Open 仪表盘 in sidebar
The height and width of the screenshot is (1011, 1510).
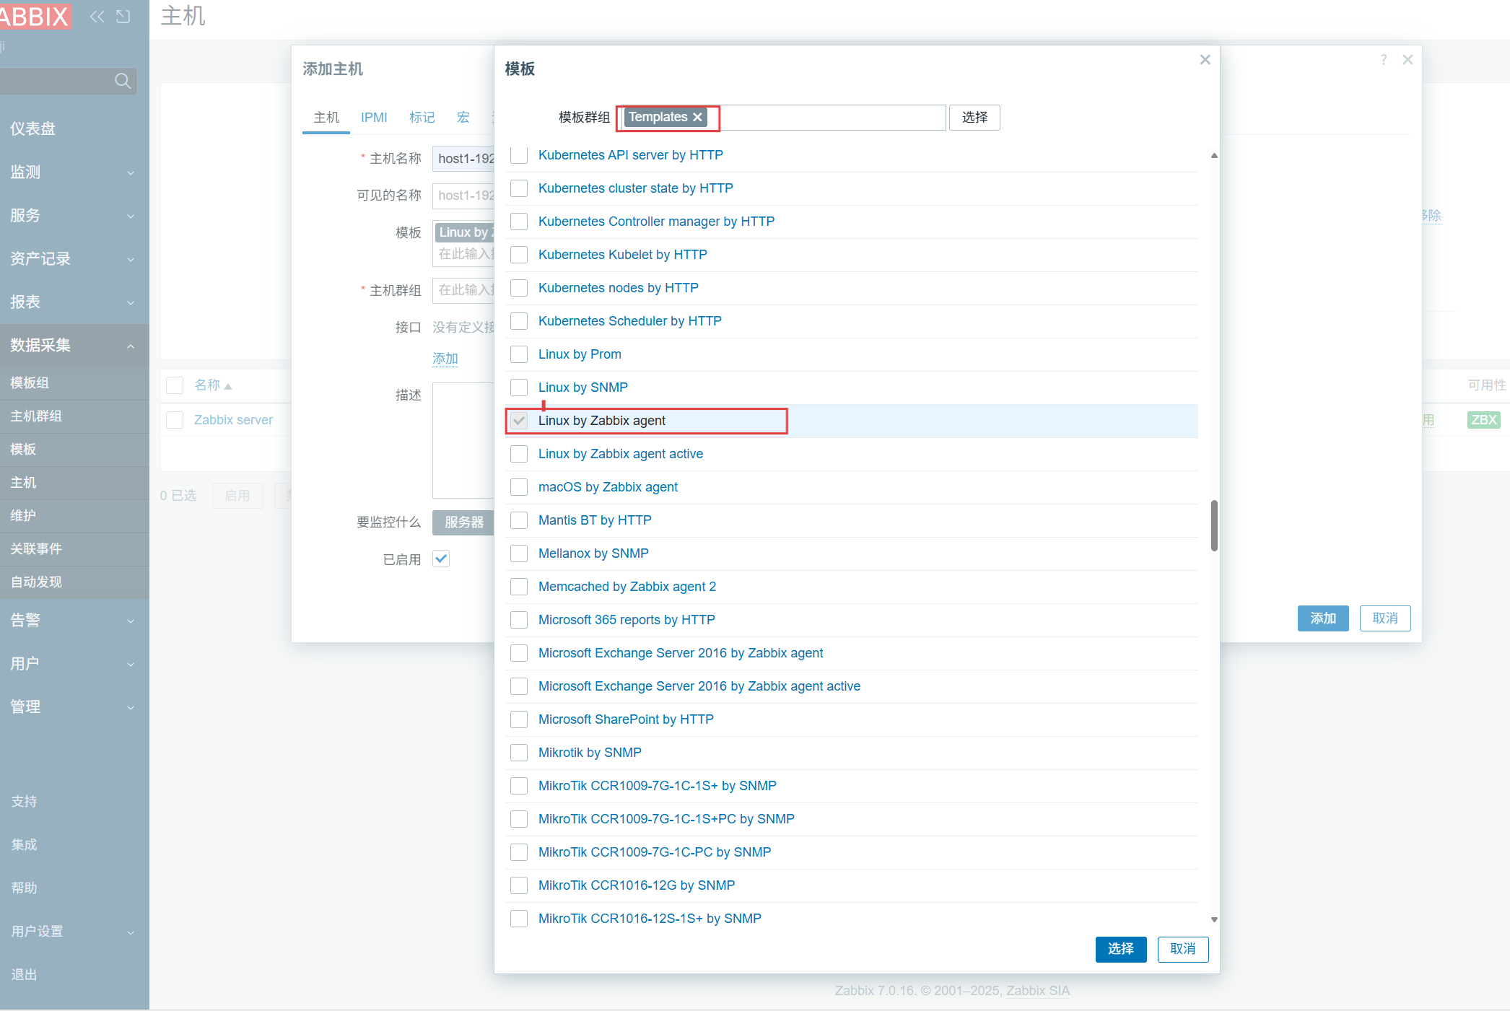pos(74,128)
